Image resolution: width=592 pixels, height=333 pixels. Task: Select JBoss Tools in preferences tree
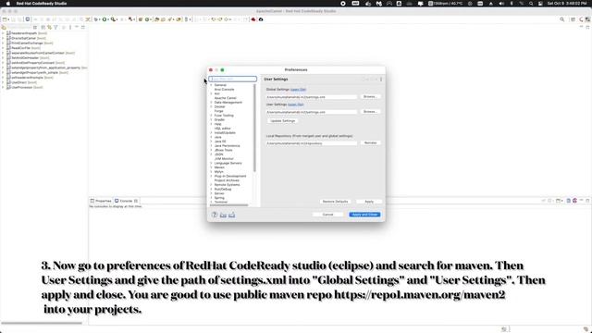point(224,150)
